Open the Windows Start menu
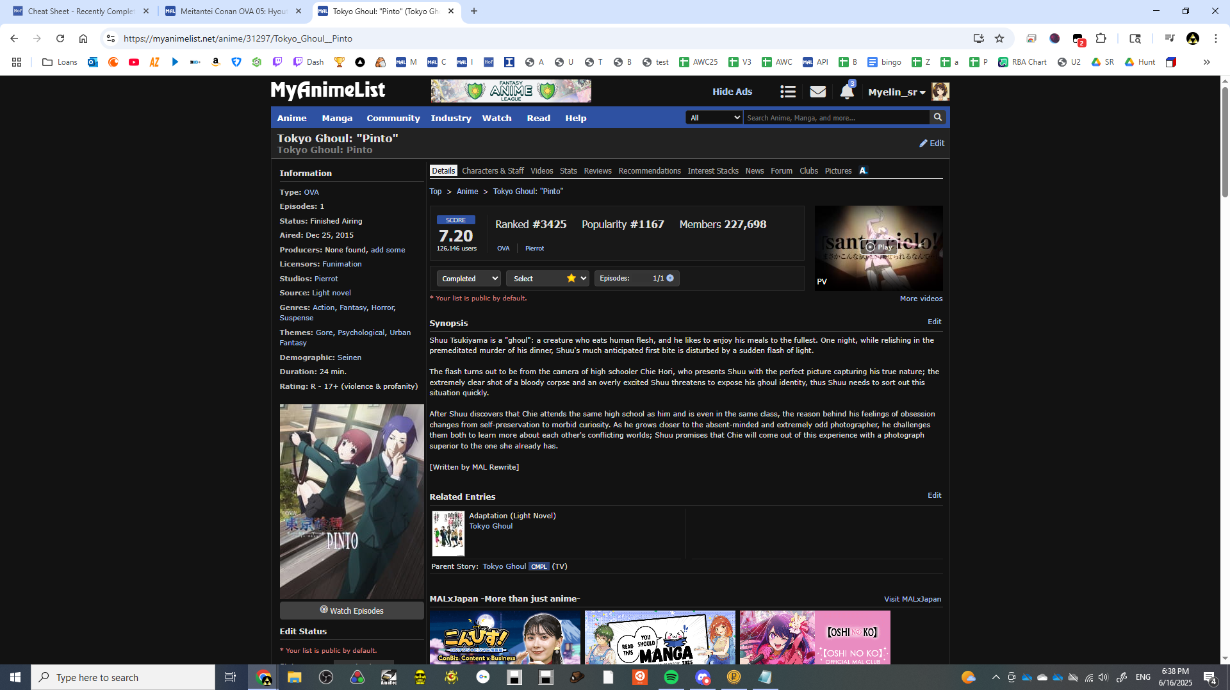 point(15,677)
